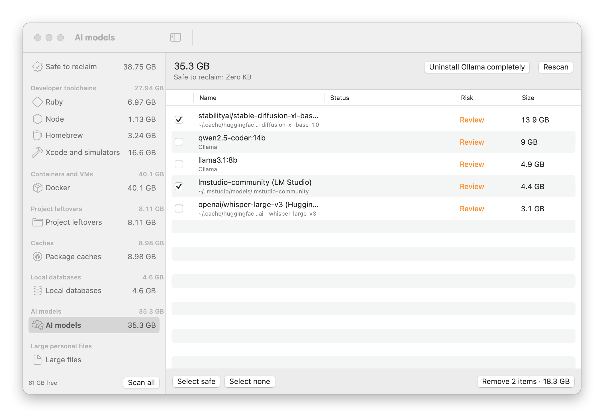Open the Ruby sidebar category
Image resolution: width=604 pixels, height=417 pixels.
94,102
